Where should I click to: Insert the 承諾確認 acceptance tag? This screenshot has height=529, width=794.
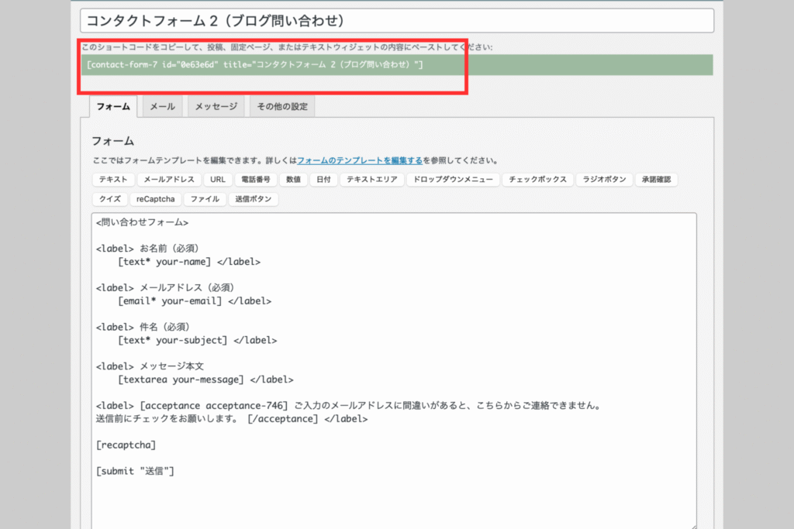tap(657, 180)
